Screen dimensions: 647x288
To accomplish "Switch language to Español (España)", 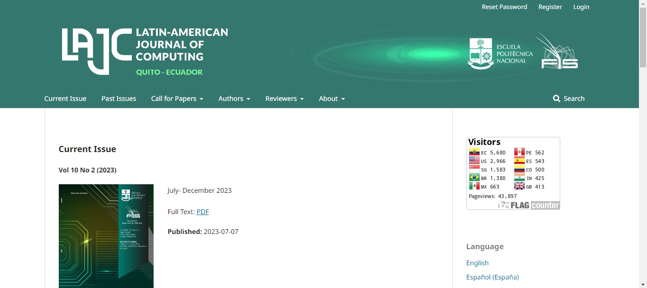I will click(x=492, y=277).
